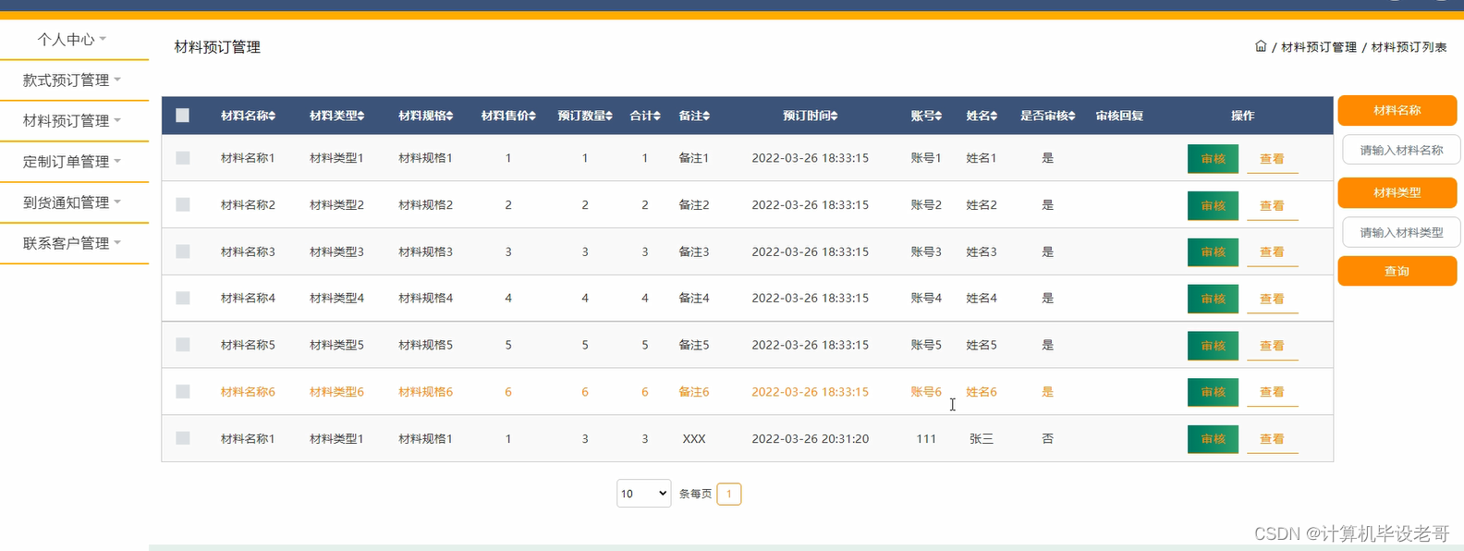Click 查看 link for 姓名1 row

pos(1273,159)
